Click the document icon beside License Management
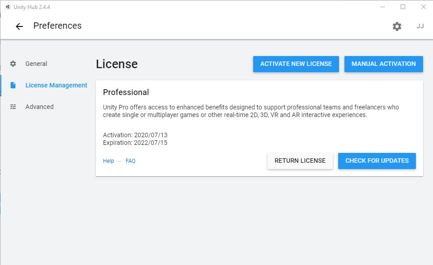This screenshot has height=265, width=433. (x=13, y=85)
